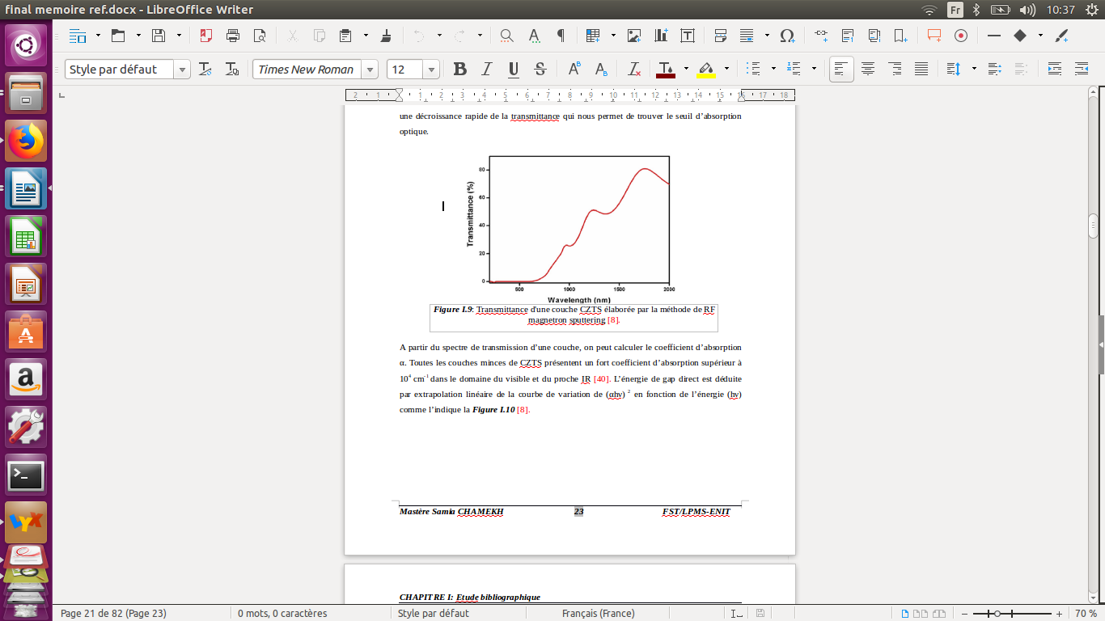Screen dimensions: 1105x621
Task: Click the transmittance graph image
Action: 573,229
